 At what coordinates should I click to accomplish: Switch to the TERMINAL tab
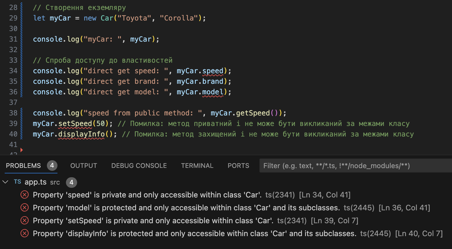197,166
